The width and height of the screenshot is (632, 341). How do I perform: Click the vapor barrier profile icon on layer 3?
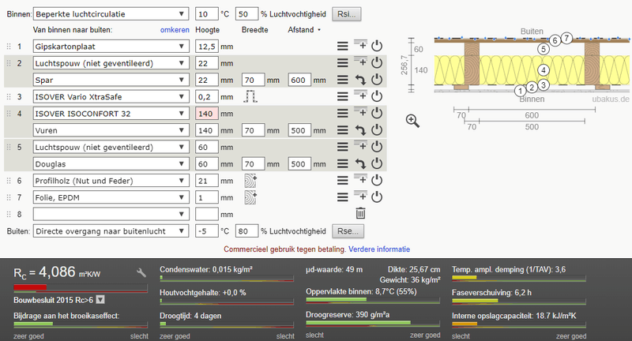pyautogui.click(x=250, y=96)
